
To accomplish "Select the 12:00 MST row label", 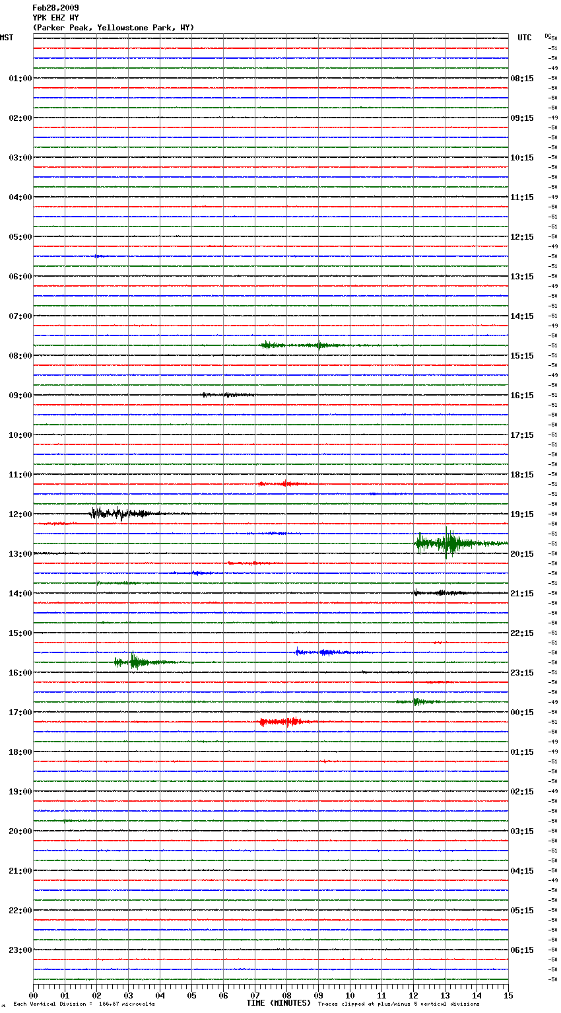I will (x=20, y=514).
